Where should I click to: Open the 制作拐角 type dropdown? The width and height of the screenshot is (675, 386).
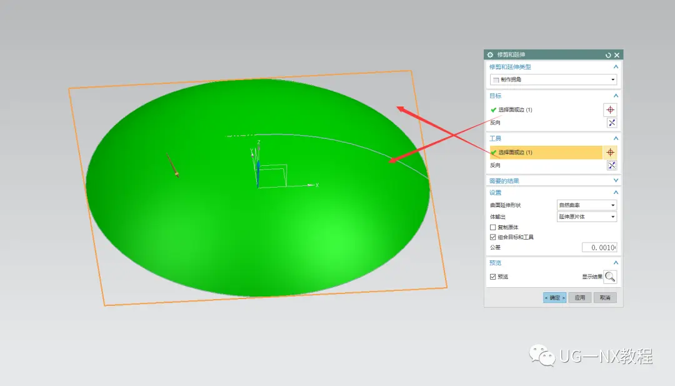tap(553, 79)
